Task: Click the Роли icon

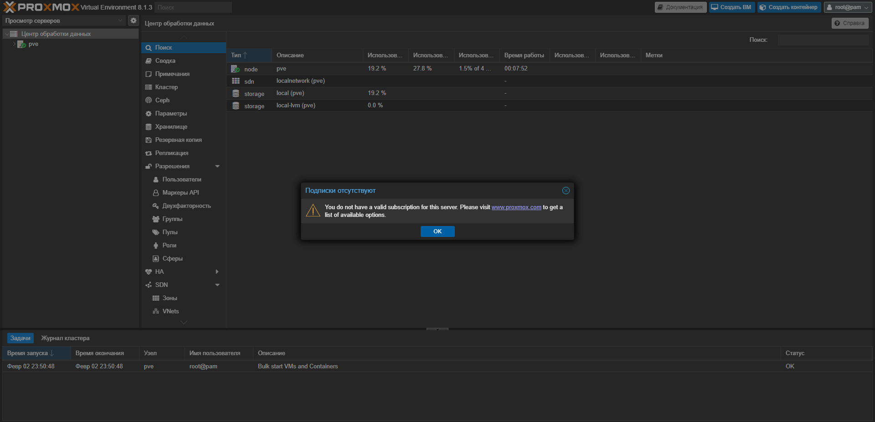Action: 156,246
